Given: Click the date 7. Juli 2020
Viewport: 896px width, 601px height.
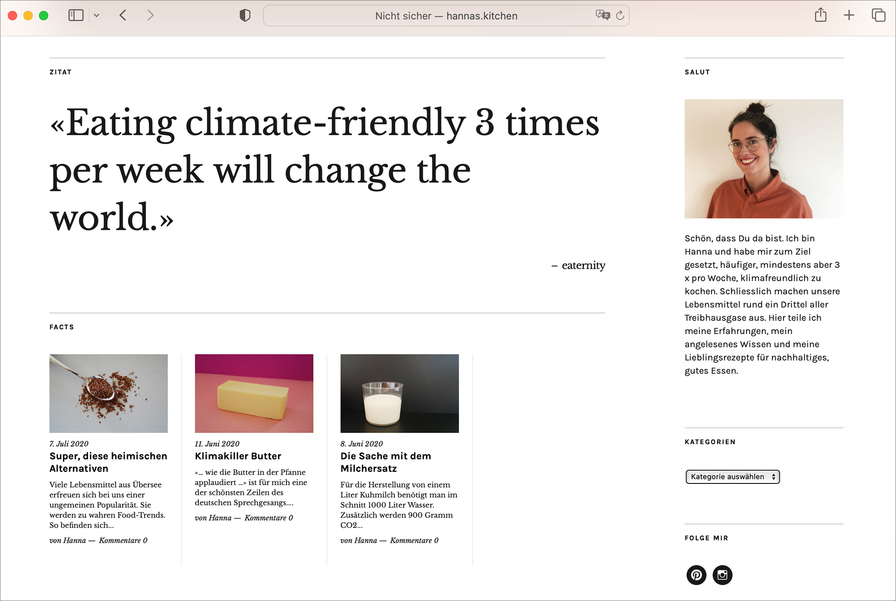Looking at the screenshot, I should pyautogui.click(x=69, y=444).
